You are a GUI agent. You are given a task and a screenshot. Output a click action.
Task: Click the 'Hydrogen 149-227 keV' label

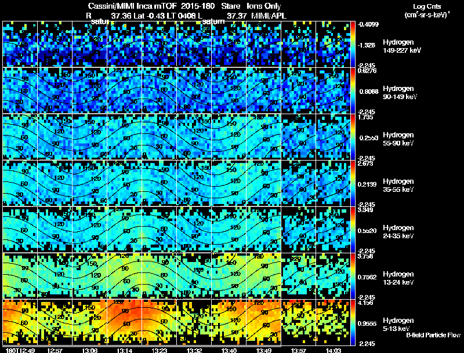(x=401, y=46)
